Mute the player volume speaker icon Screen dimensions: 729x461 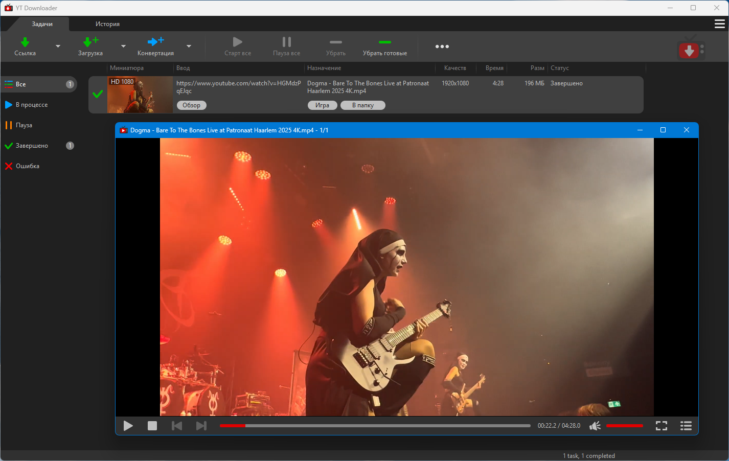(x=595, y=426)
